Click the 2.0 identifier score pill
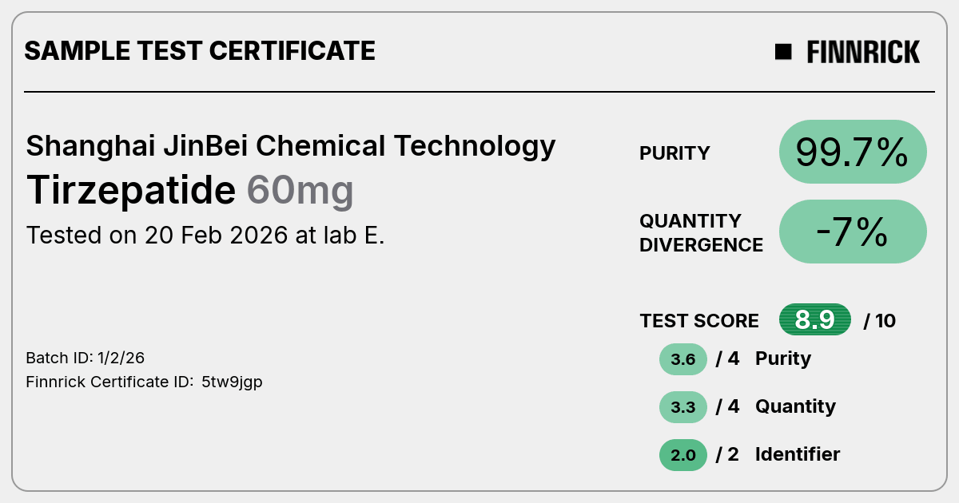Viewport: 959px width, 503px height. click(x=683, y=455)
